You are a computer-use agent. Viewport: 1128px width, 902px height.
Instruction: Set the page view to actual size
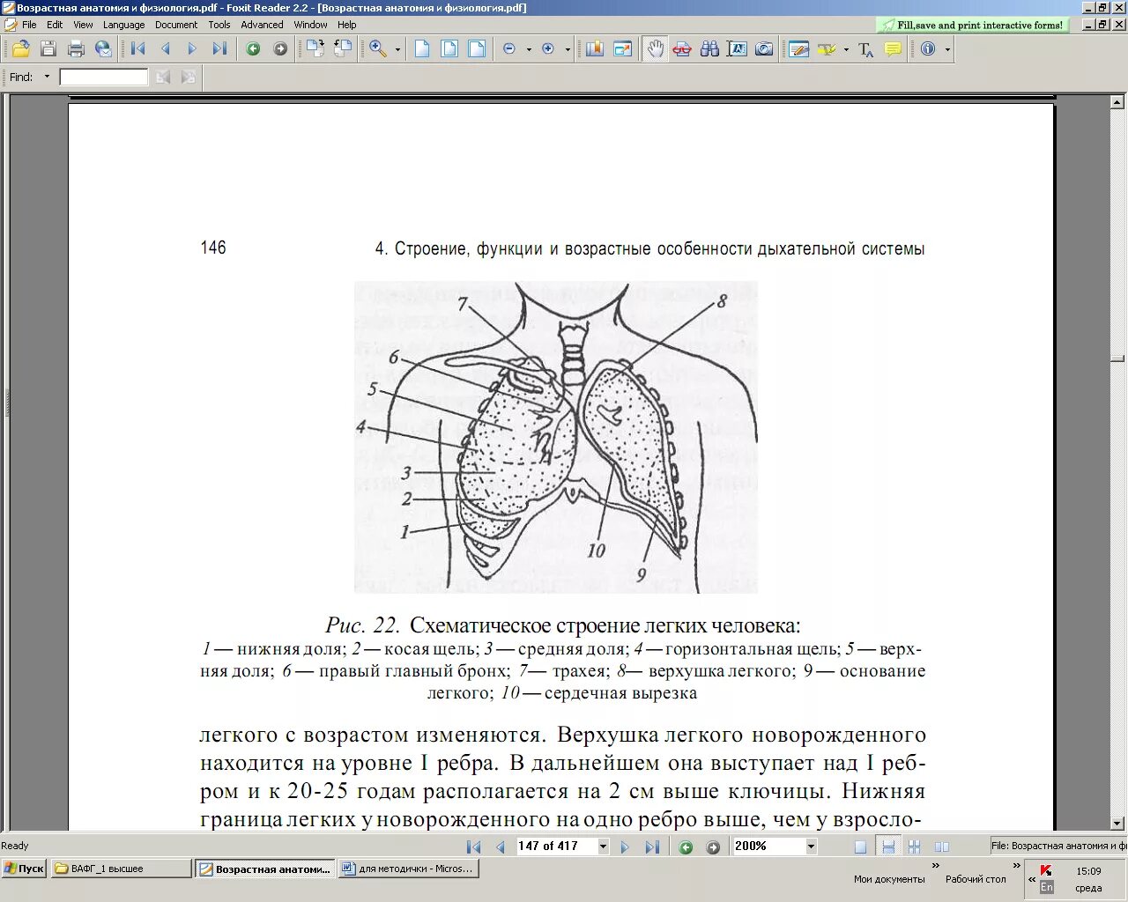pos(422,49)
